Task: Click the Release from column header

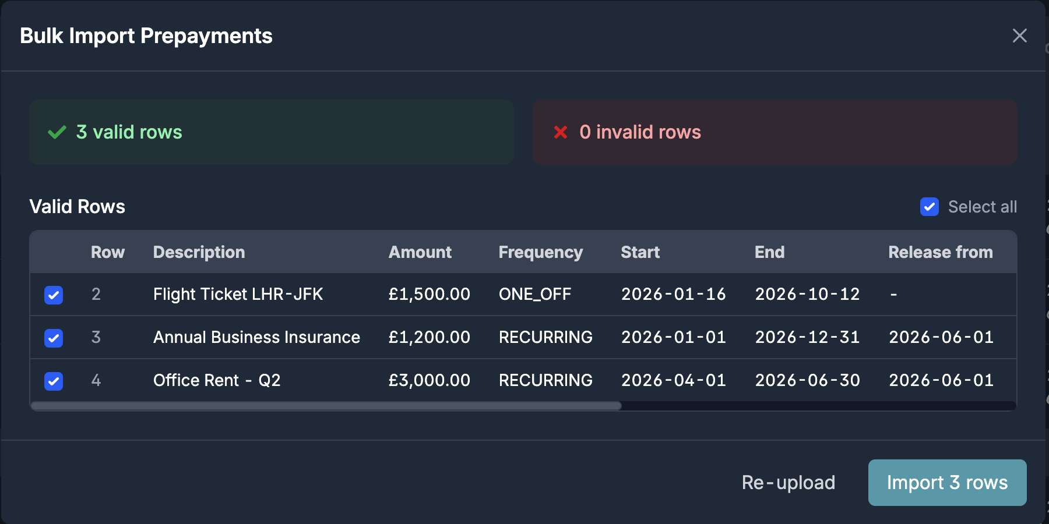Action: click(x=940, y=252)
